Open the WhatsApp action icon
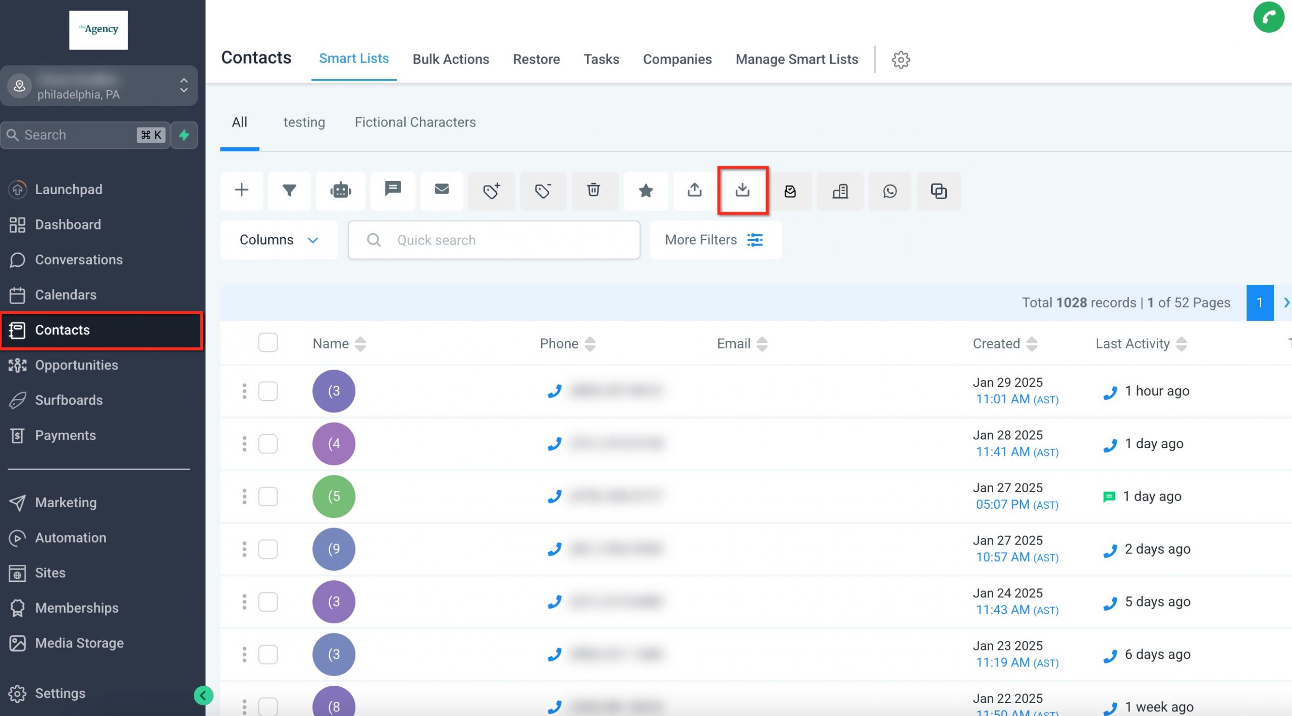This screenshot has width=1292, height=716. [889, 191]
